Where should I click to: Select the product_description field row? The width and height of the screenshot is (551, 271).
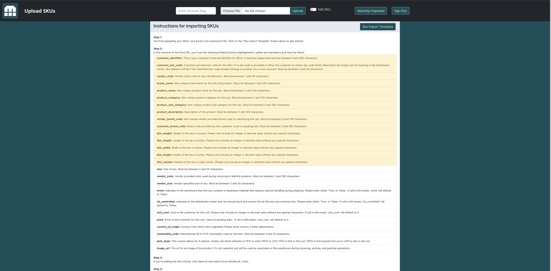pyautogui.click(x=275, y=112)
